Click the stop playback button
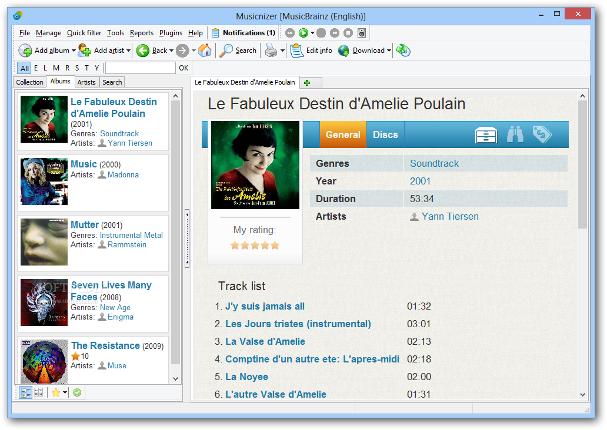The width and height of the screenshot is (607, 430). 348,33
